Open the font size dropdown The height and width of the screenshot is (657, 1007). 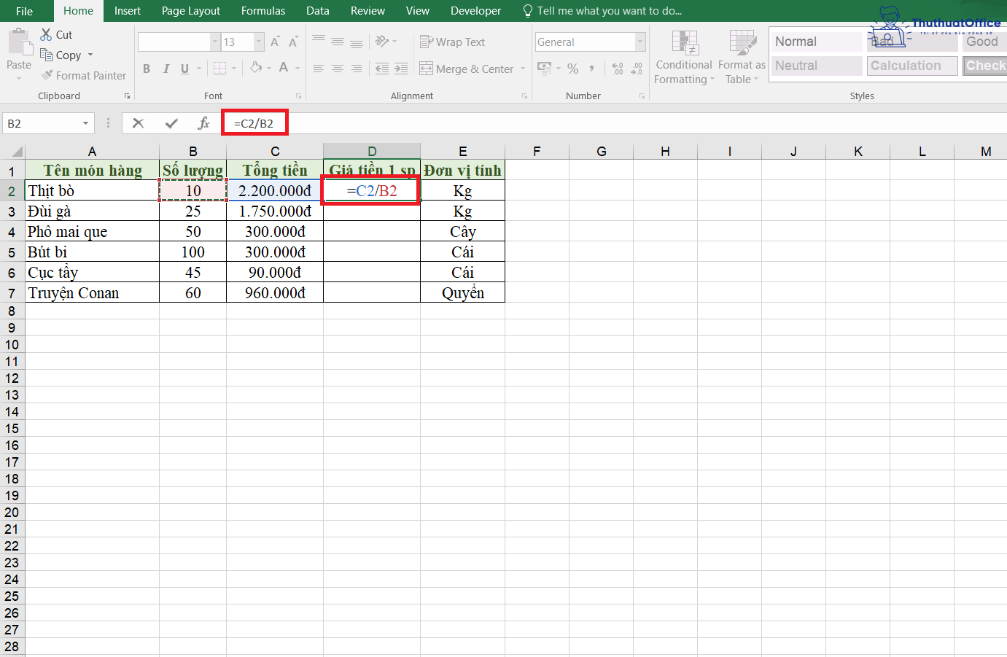coord(257,42)
